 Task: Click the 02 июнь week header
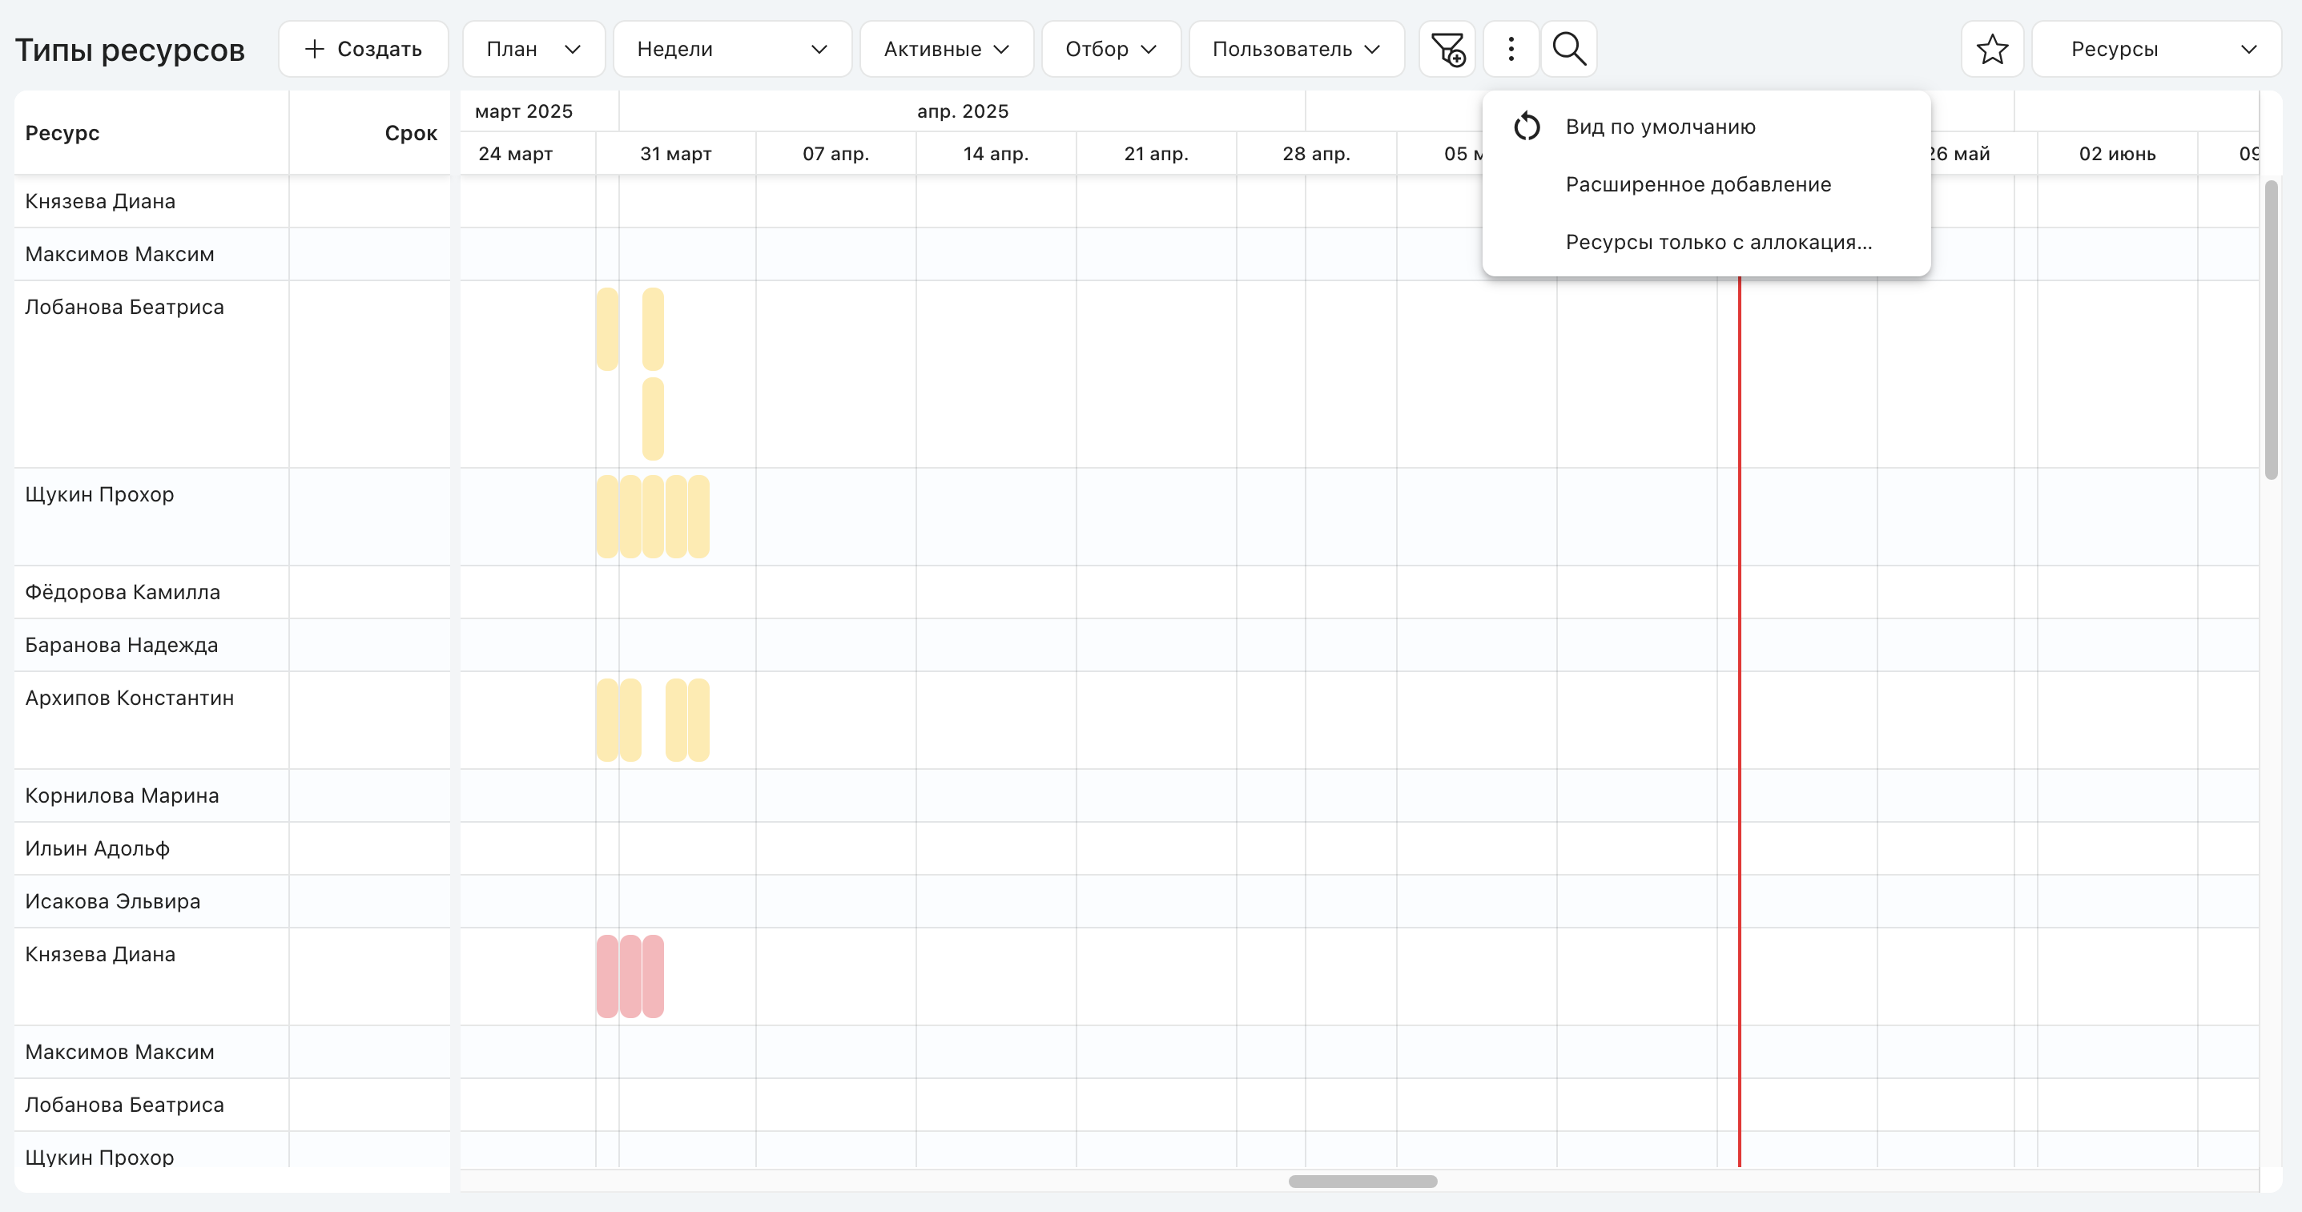pyautogui.click(x=2117, y=154)
